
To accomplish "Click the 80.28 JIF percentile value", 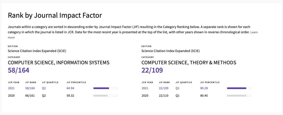I will [x=204, y=88].
